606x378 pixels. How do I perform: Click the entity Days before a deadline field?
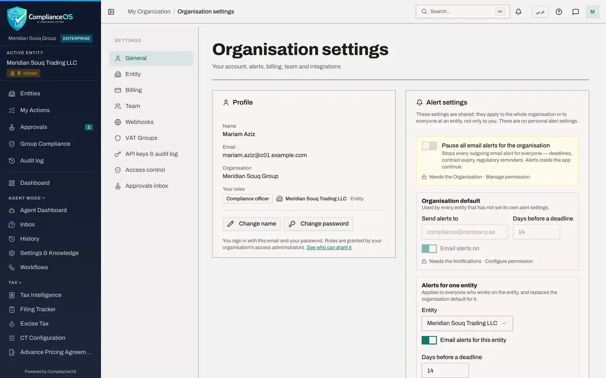click(x=445, y=370)
